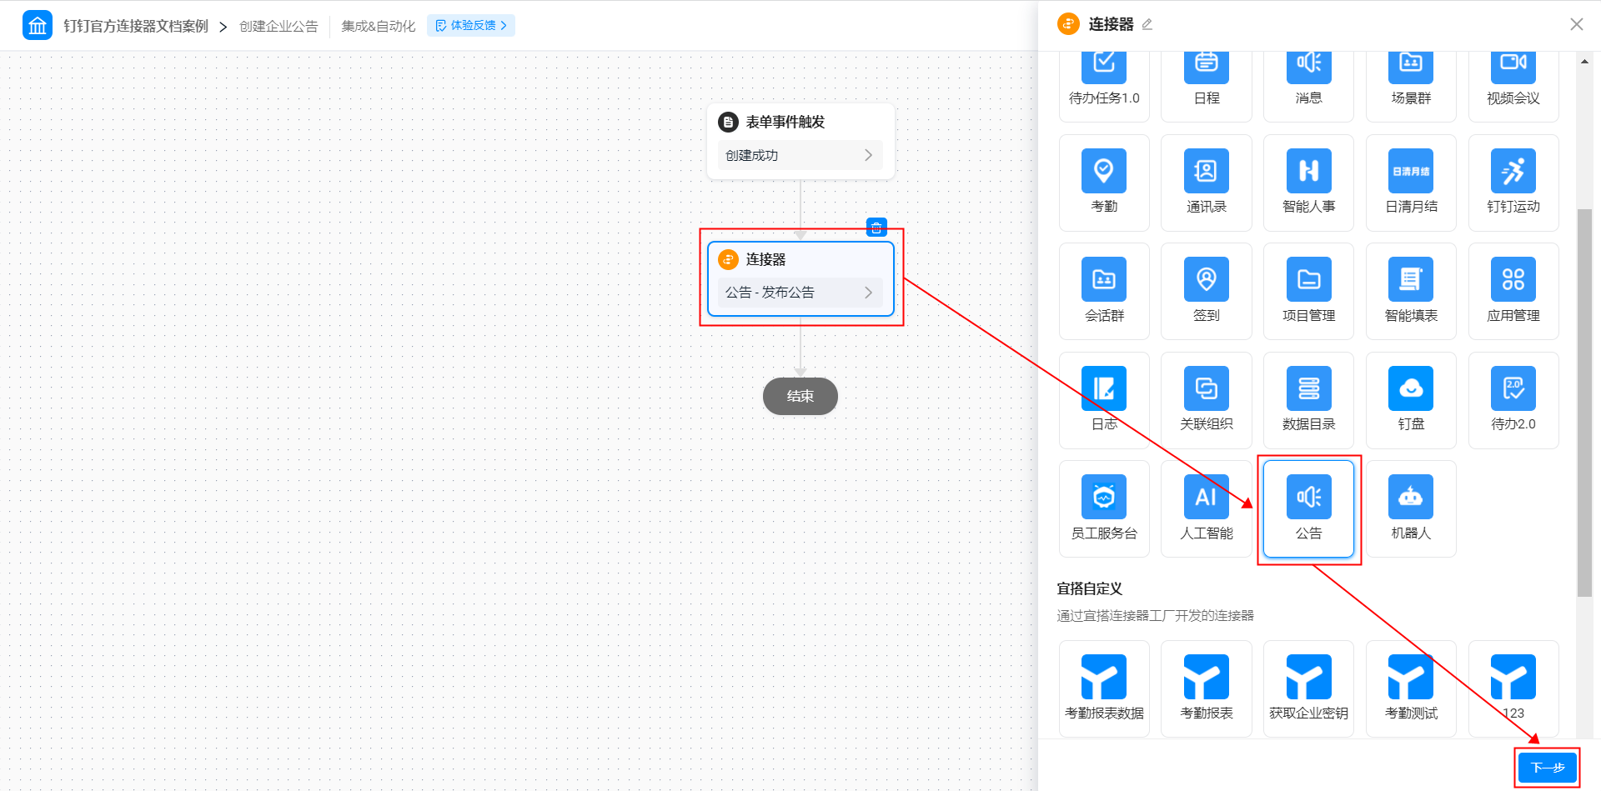Edit the 连接器 panel title

pyautogui.click(x=1147, y=24)
